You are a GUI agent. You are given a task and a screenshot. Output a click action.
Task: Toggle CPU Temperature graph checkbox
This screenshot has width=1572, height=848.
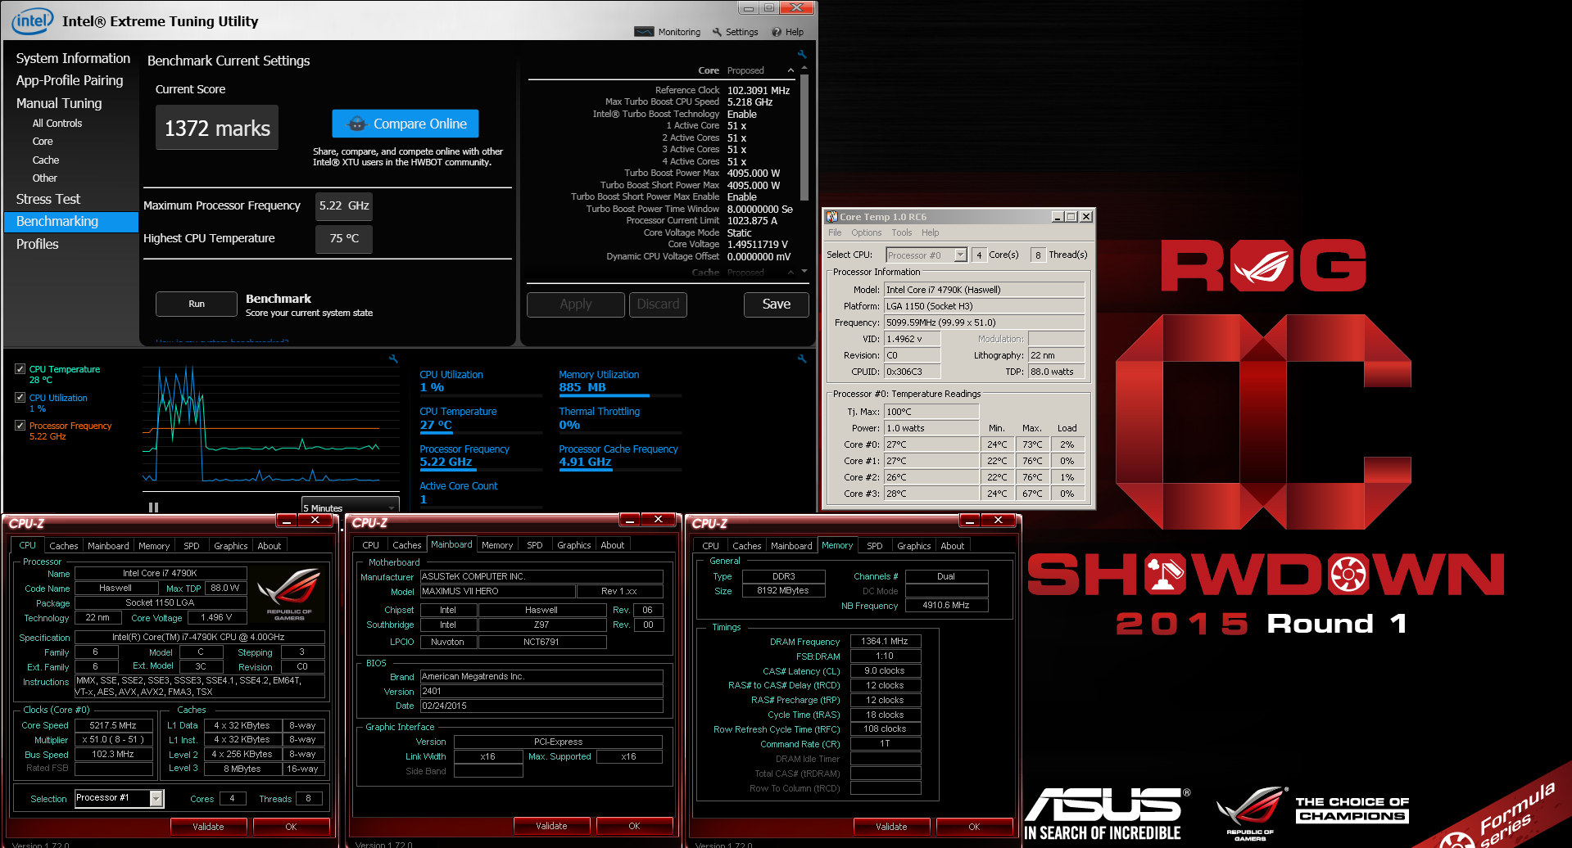pyautogui.click(x=20, y=369)
